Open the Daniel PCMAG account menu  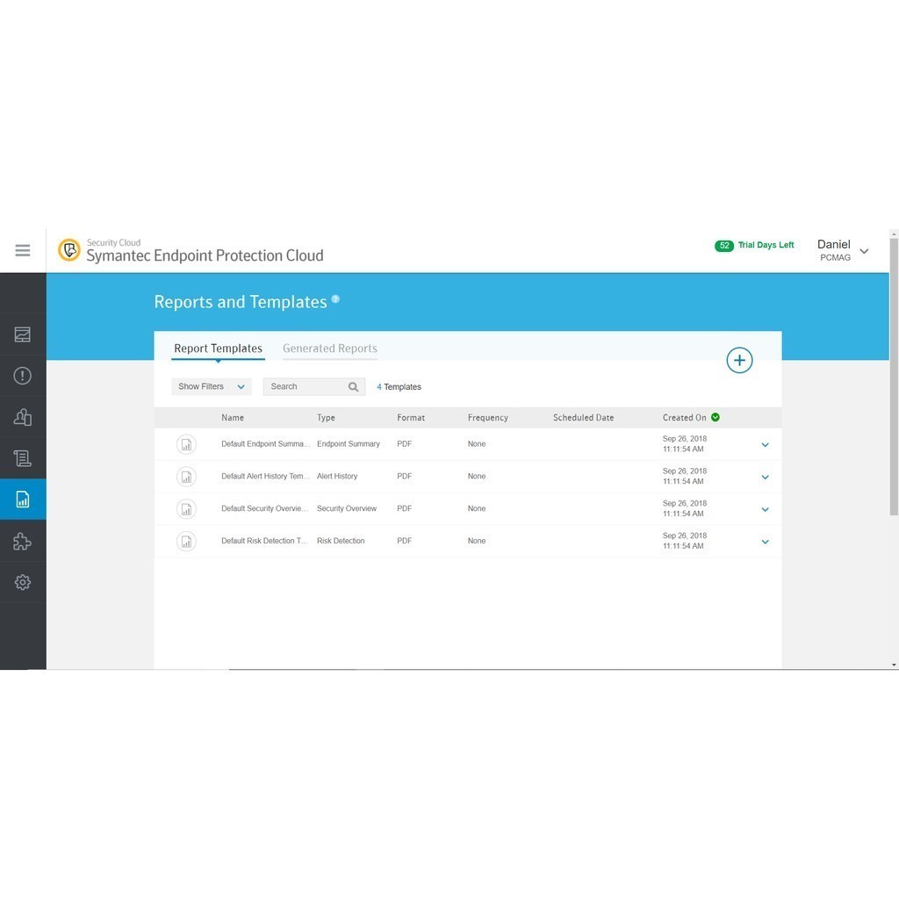point(842,250)
